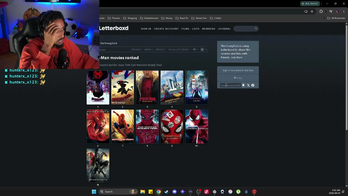
Task: Open the Entertainment bookmark folder
Action: [x=149, y=18]
